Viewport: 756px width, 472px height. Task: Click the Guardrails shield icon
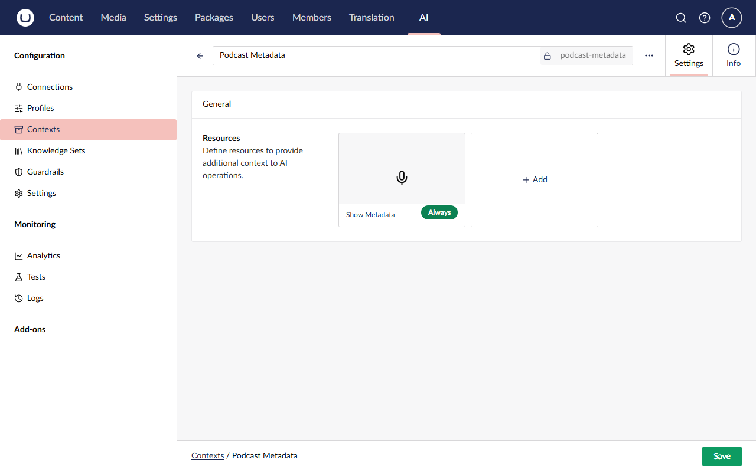point(19,172)
